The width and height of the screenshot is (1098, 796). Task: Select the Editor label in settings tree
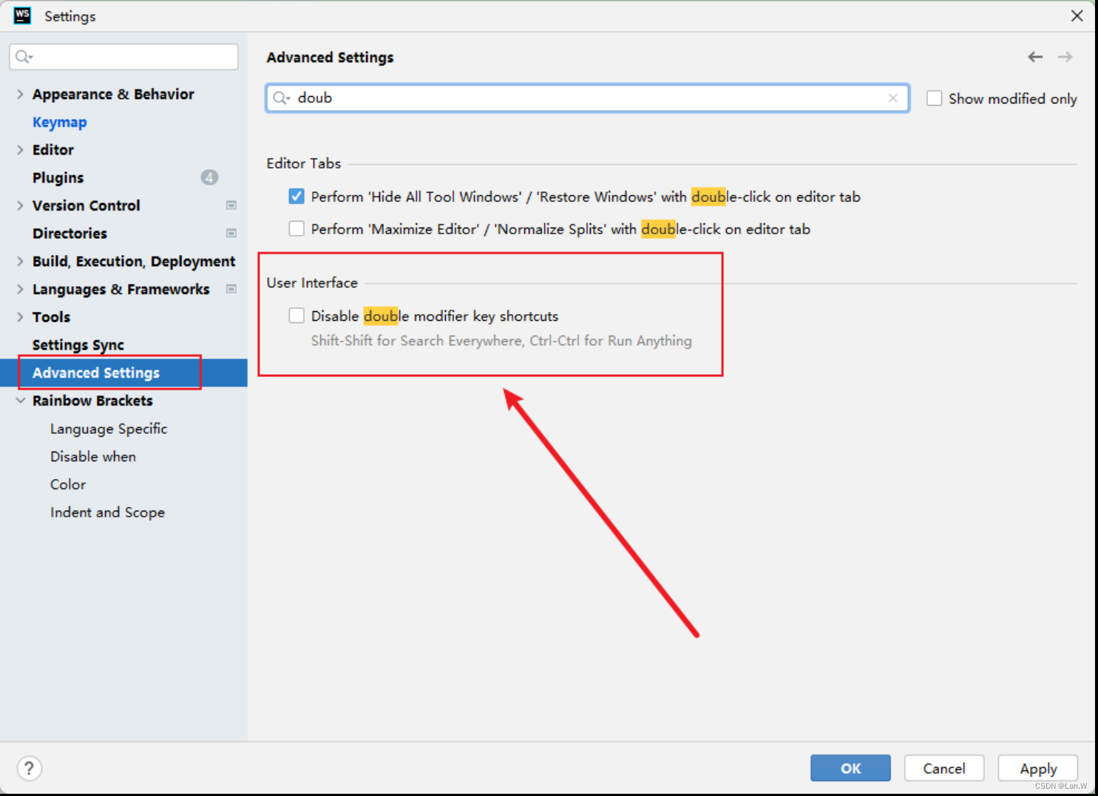(x=52, y=149)
